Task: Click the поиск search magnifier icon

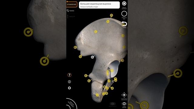Action: click(68, 11)
